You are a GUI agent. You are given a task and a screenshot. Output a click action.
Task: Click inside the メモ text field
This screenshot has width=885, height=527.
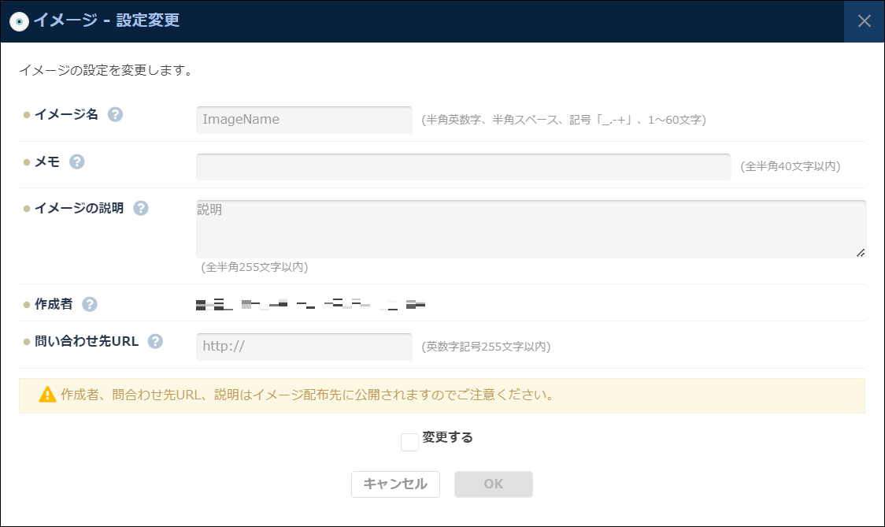click(462, 166)
